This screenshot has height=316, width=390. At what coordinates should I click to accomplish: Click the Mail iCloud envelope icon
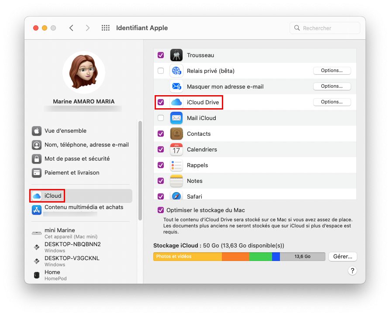(176, 118)
